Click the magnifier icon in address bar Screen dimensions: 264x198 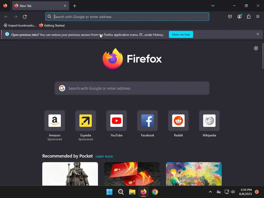pyautogui.click(x=49, y=16)
